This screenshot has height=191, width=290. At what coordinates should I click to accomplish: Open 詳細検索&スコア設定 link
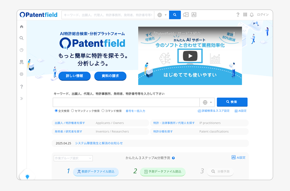tap(214, 111)
